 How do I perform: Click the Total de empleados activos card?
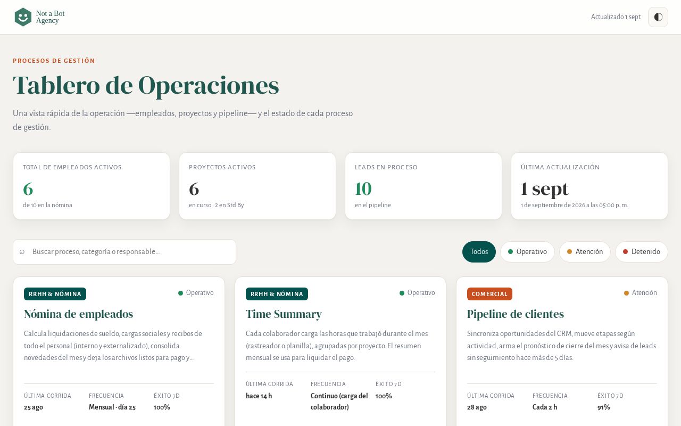tap(92, 186)
